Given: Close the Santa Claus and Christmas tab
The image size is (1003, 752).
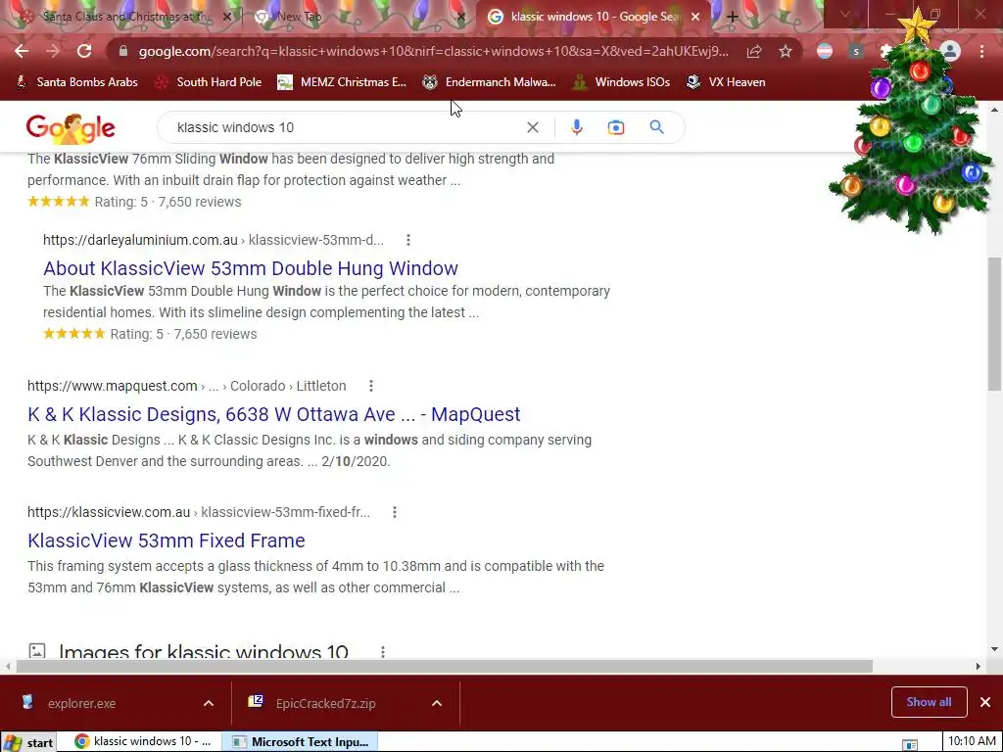Looking at the screenshot, I should coord(226,18).
